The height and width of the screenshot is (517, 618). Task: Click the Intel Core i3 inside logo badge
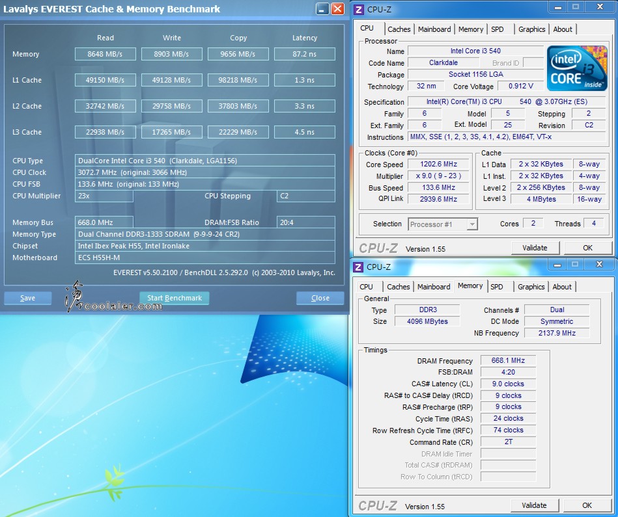point(577,68)
